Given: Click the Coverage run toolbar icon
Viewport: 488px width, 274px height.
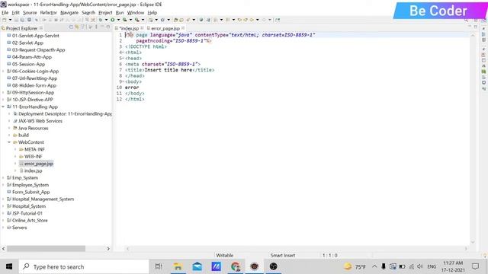Looking at the screenshot, I should pos(124,20).
